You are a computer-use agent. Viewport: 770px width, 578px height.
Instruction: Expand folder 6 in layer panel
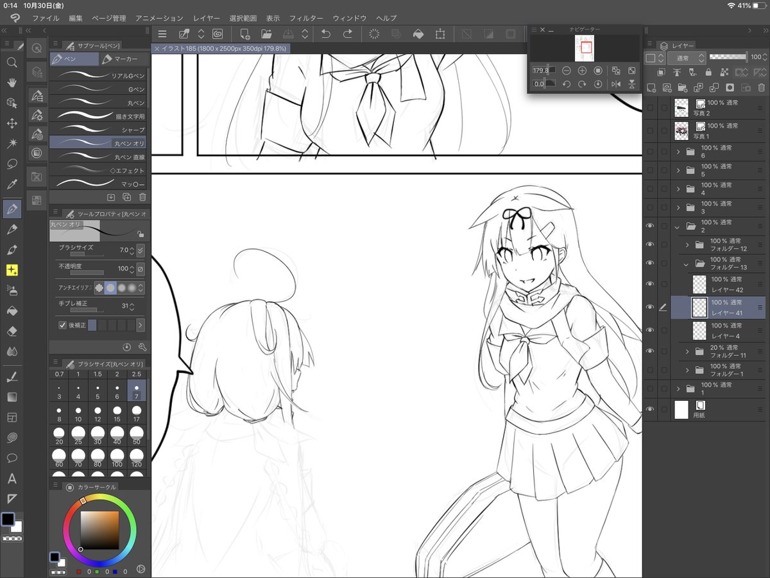(678, 152)
